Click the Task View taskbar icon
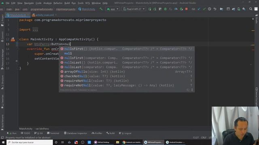 point(63,142)
